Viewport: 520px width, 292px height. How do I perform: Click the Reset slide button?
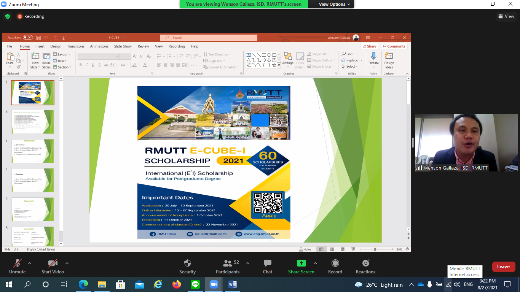pos(59,61)
